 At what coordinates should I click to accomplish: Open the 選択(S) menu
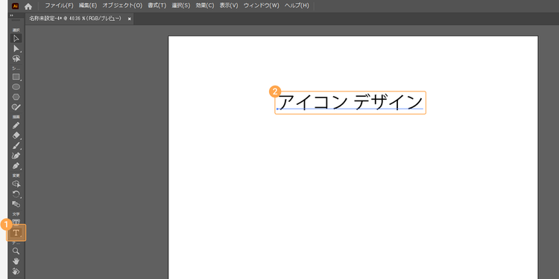(181, 6)
